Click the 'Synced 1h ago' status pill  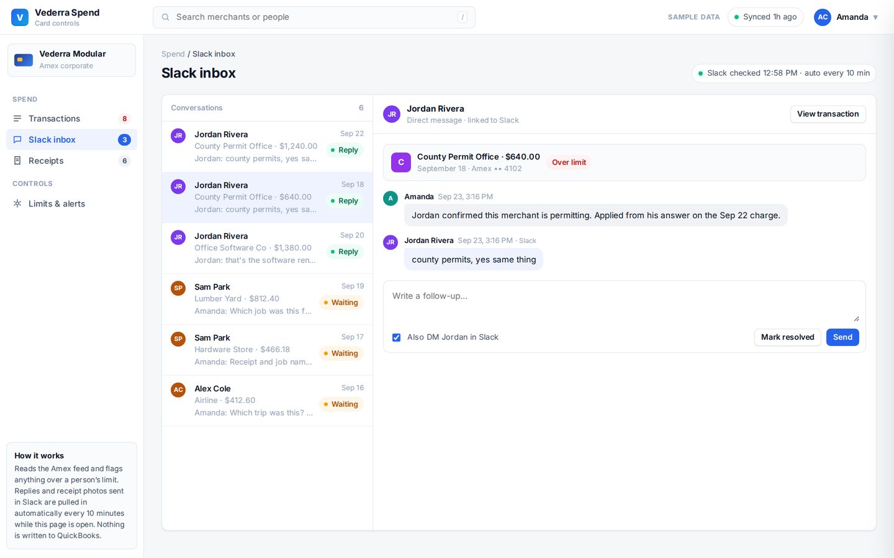(765, 17)
